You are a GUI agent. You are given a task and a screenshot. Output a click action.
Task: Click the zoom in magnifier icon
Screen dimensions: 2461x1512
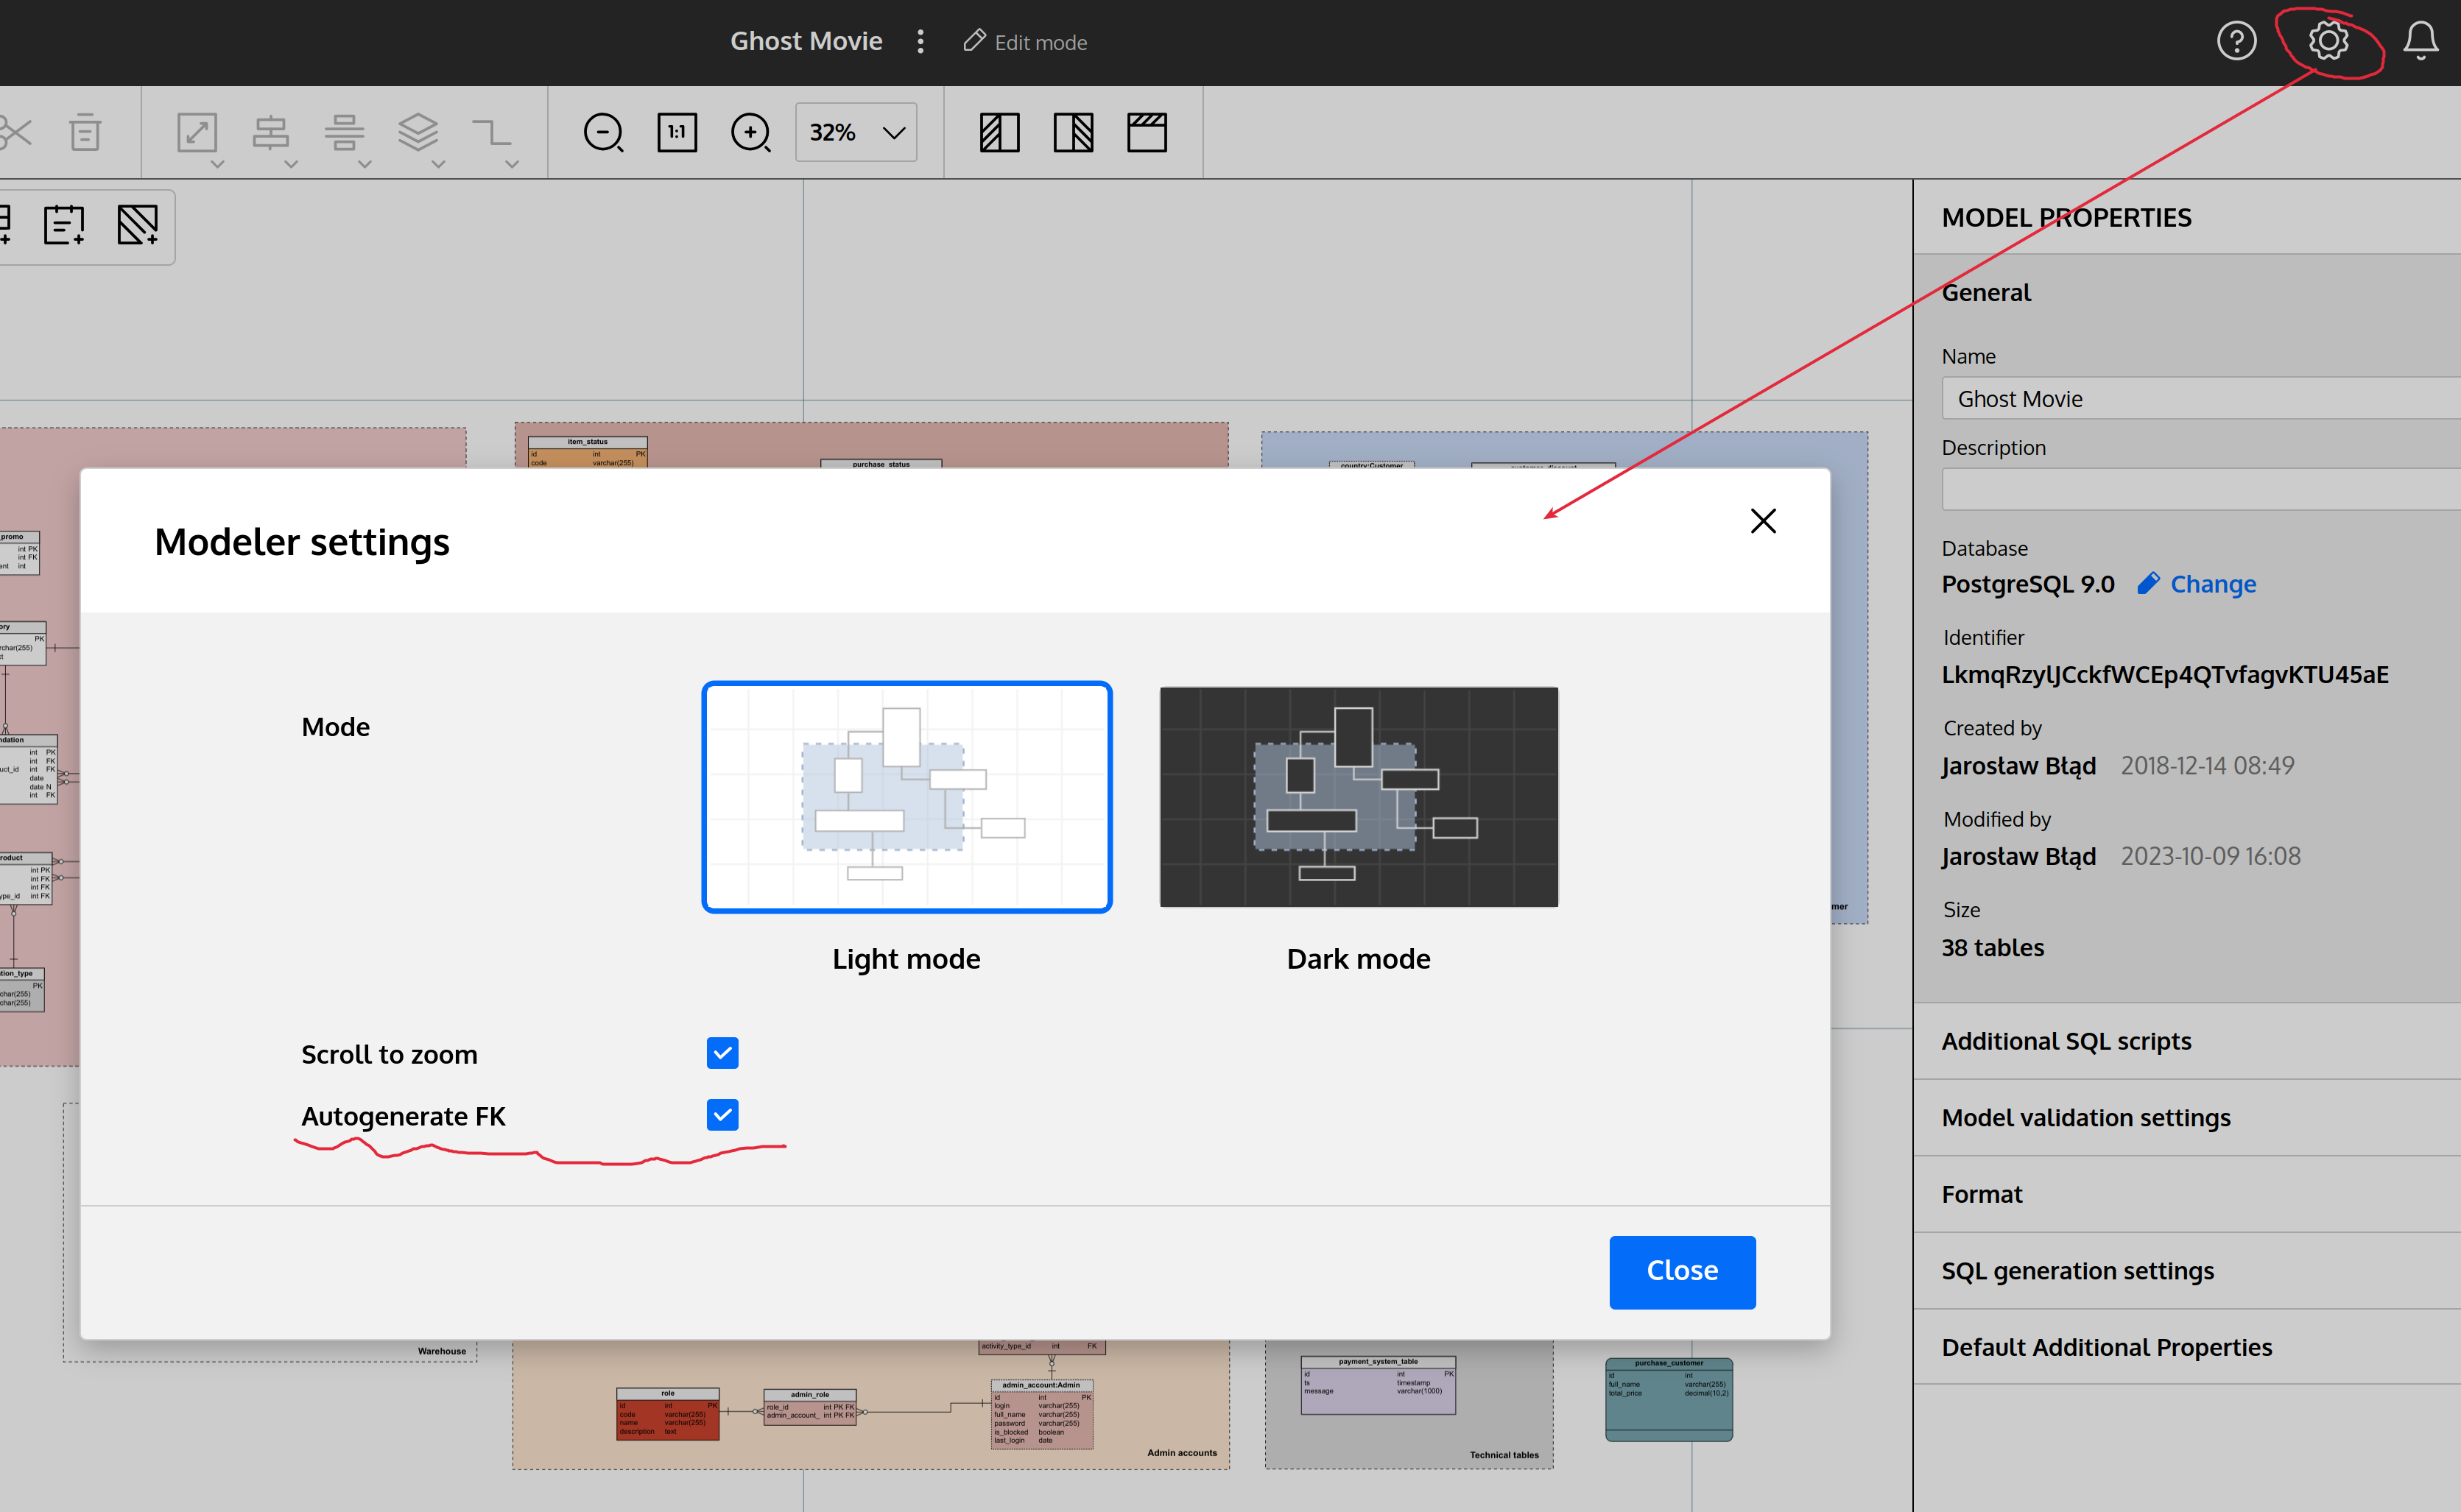click(750, 132)
